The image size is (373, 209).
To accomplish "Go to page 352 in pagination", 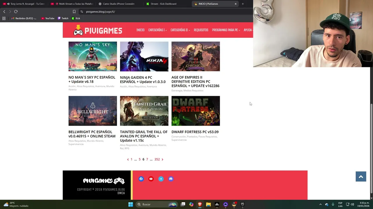I will (157, 159).
